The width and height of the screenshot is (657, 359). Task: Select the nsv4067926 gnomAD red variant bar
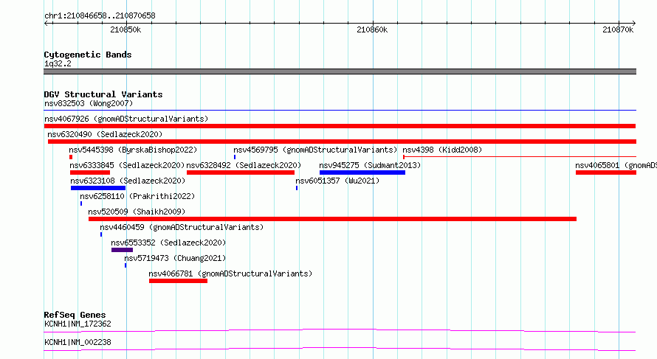(340, 126)
